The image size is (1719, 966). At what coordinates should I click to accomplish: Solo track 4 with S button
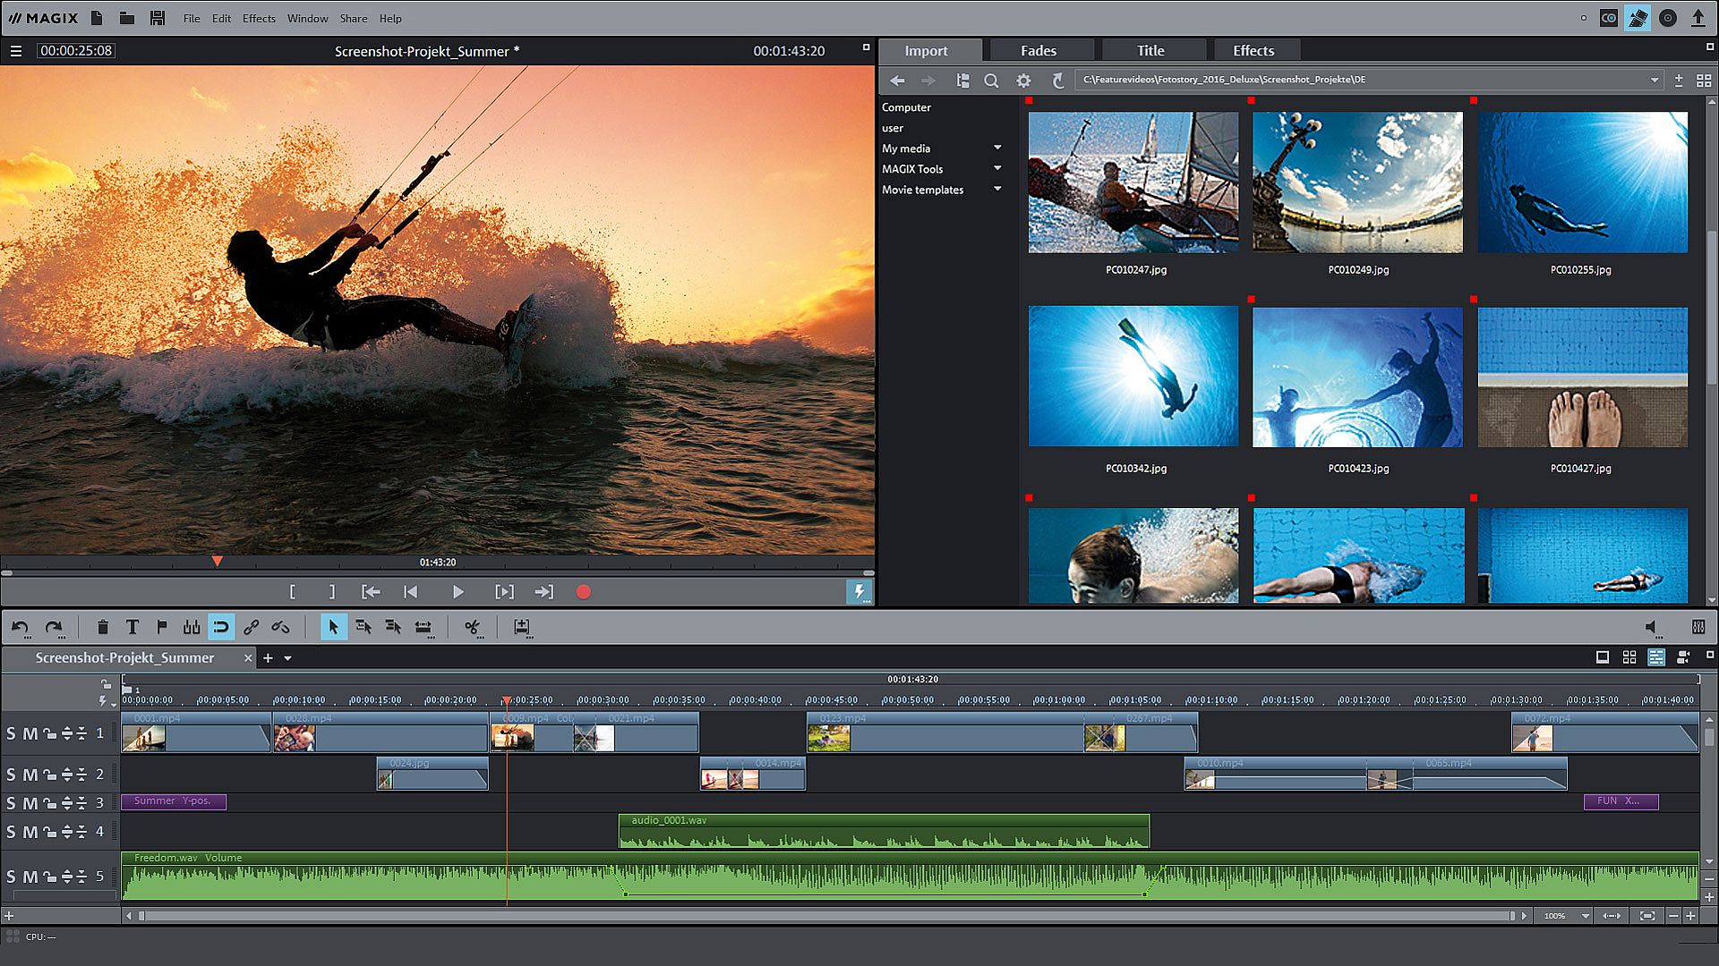(11, 833)
